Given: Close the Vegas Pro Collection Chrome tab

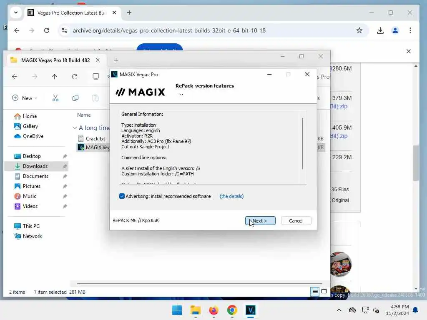Looking at the screenshot, I should [114, 12].
